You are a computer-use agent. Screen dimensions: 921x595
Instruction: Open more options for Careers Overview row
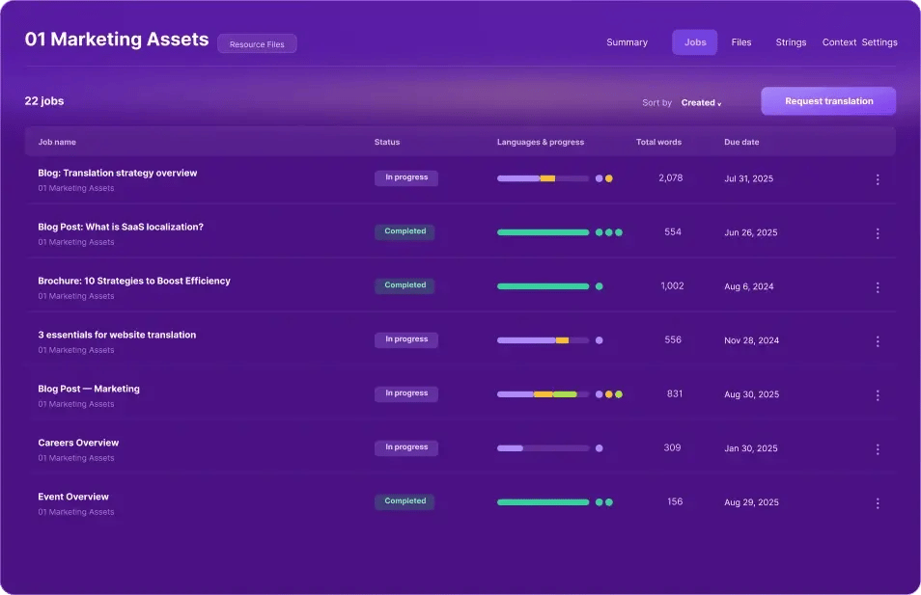[878, 449]
